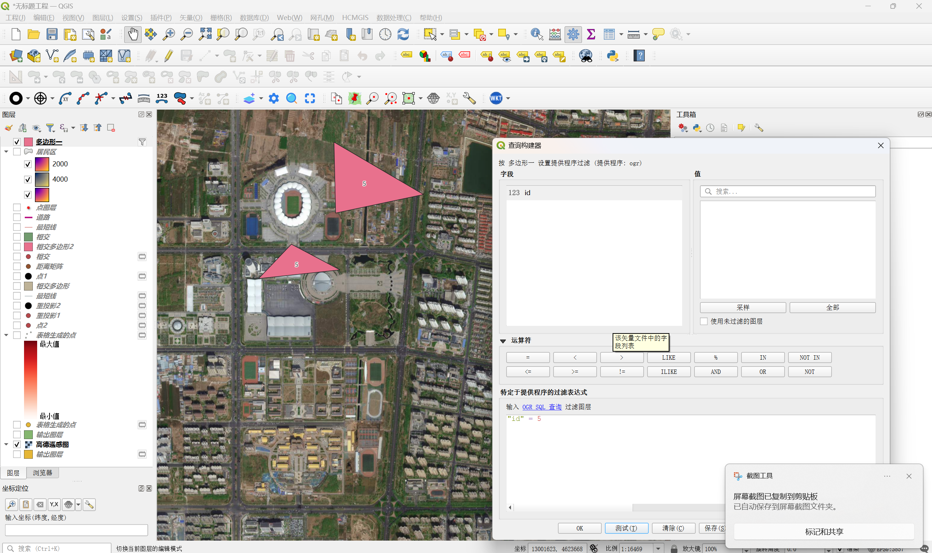Click the Refresh map icon

click(x=403, y=34)
